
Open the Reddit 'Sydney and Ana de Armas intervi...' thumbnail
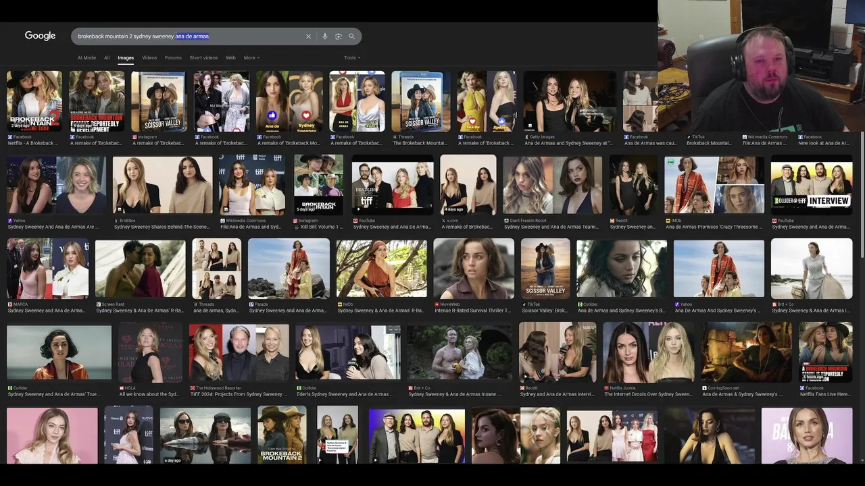tap(558, 352)
